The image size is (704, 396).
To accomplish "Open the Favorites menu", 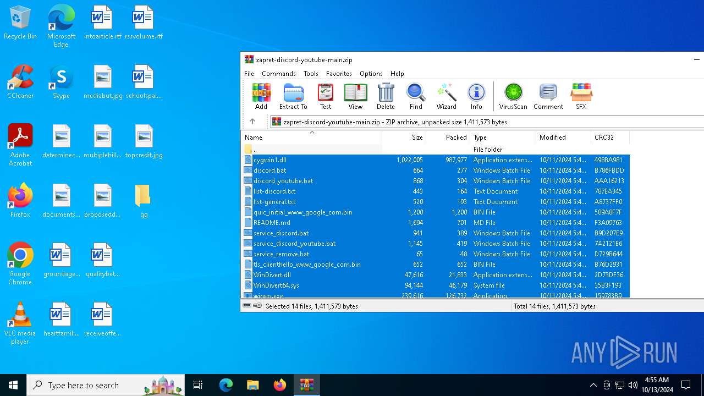I will 339,73.
